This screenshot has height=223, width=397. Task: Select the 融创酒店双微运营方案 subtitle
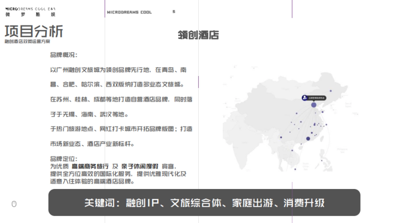[27, 42]
